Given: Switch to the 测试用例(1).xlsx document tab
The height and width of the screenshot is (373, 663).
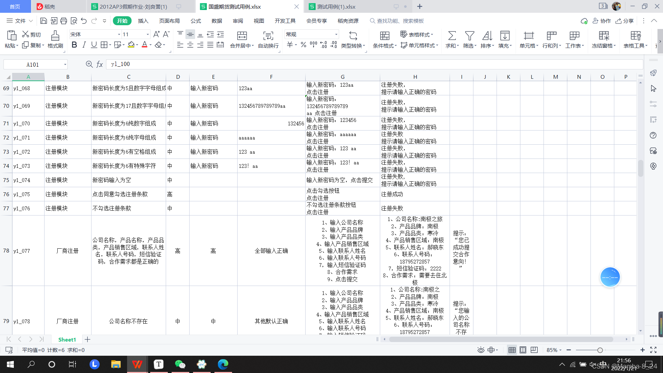Looking at the screenshot, I should (336, 7).
